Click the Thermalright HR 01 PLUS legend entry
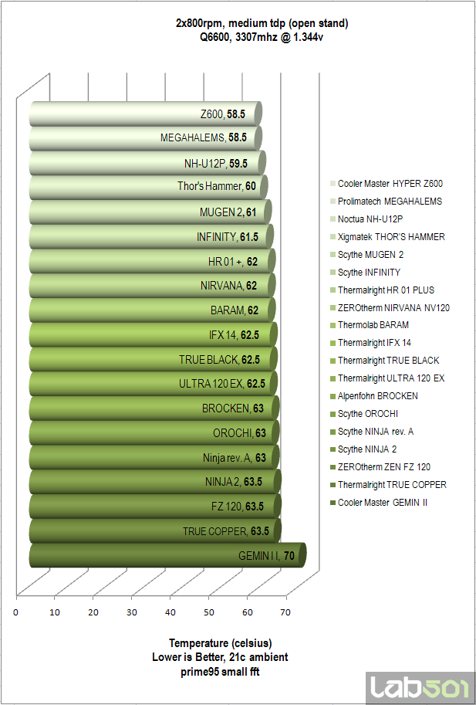The height and width of the screenshot is (705, 476). [383, 290]
